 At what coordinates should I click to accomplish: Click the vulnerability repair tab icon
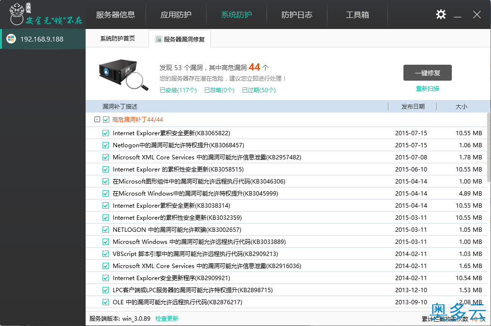[159, 40]
